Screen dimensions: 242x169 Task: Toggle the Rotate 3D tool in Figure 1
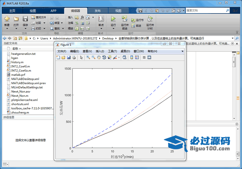tap(104, 57)
